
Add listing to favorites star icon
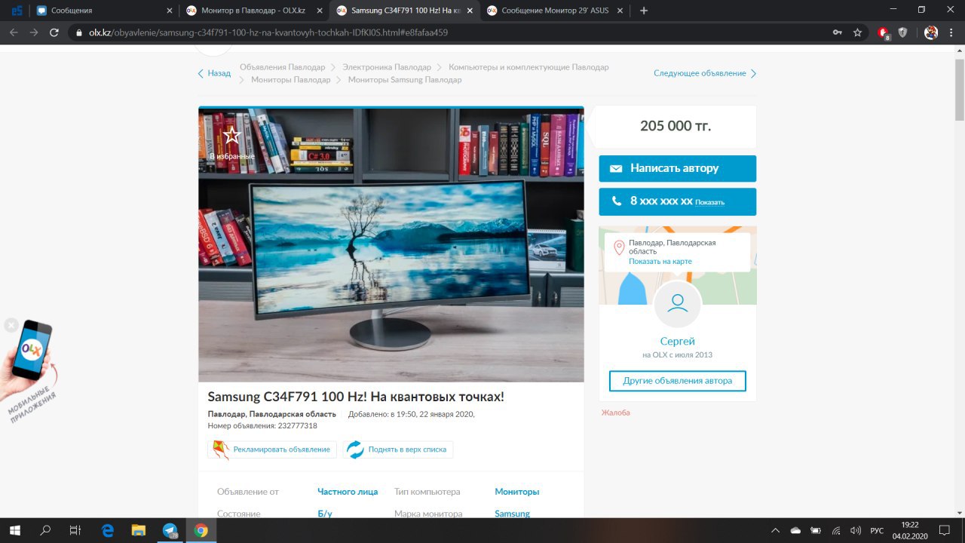coord(232,135)
